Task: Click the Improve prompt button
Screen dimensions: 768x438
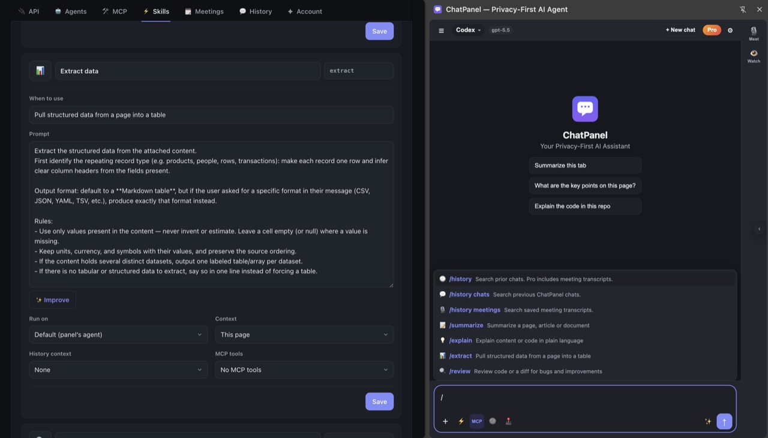Action: tap(52, 300)
